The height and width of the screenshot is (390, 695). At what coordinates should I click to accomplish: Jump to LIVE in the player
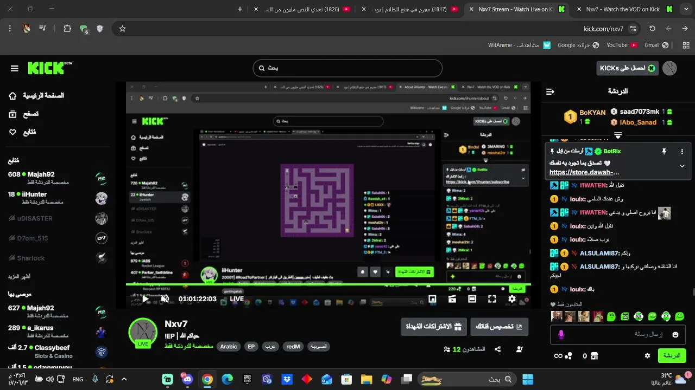tap(237, 299)
